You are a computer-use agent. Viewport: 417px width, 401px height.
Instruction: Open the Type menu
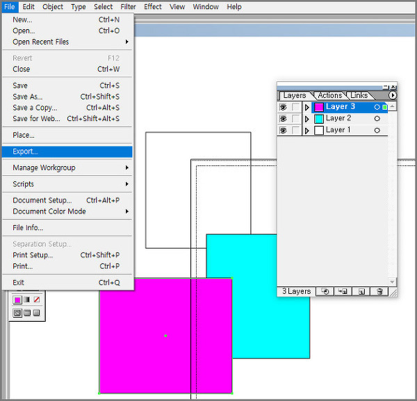pos(78,7)
